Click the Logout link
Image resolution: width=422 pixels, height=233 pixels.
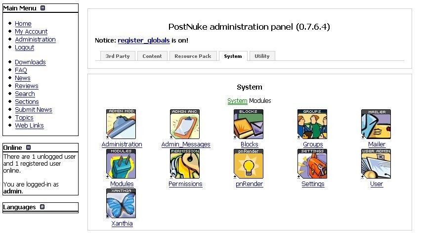tap(25, 47)
